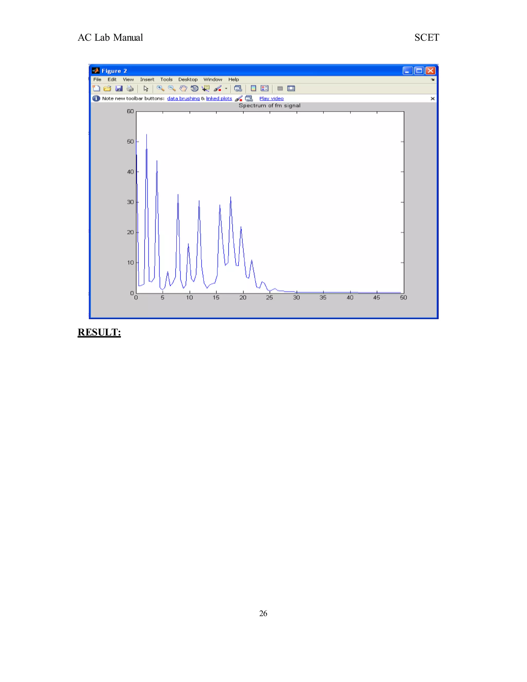Select the Zoom Out magnifier tool
Screen dimensions: 527x682
[172, 89]
